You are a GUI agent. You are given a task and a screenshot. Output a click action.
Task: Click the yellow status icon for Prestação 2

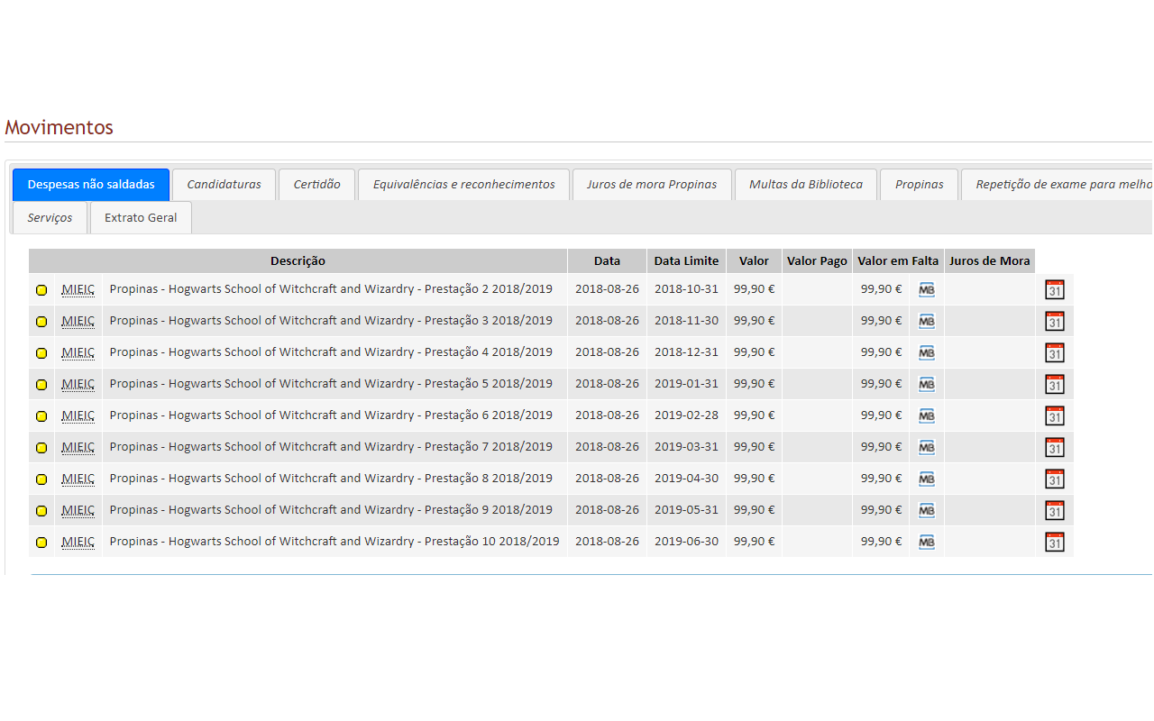click(x=41, y=290)
